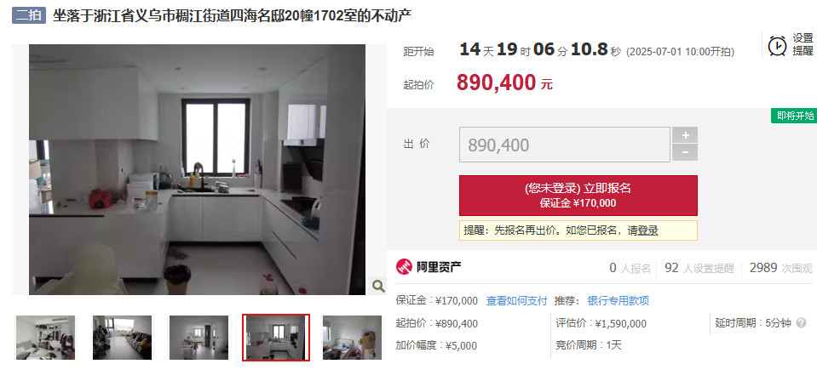Open the 登录 login link
The height and width of the screenshot is (381, 817).
pos(647,230)
